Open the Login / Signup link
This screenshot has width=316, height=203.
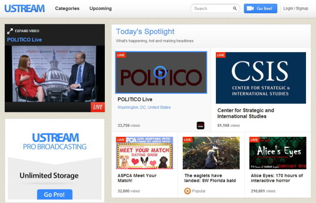[x=295, y=8]
